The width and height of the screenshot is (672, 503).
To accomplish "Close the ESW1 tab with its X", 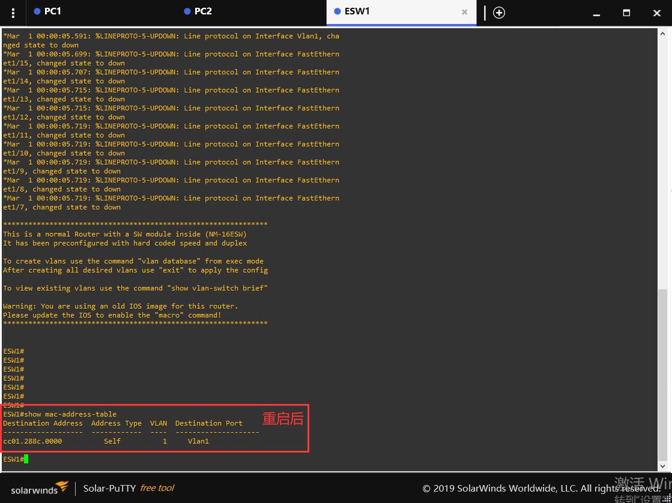I will 465,12.
